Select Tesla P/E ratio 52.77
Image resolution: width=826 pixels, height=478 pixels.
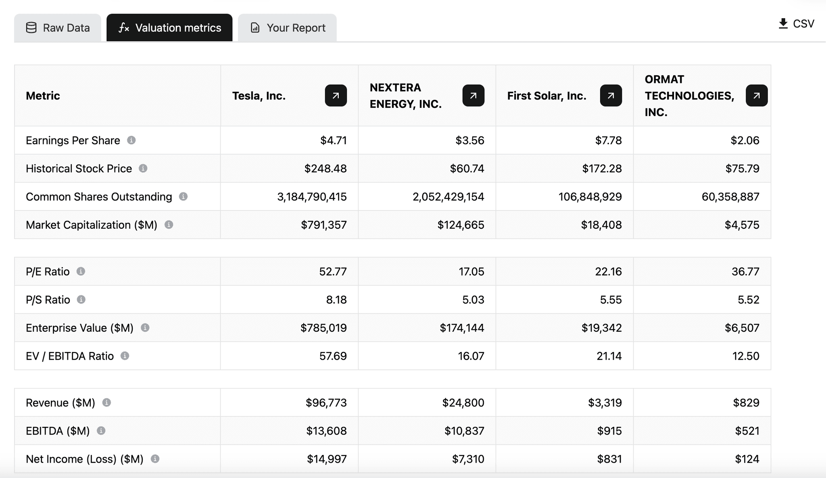(333, 272)
